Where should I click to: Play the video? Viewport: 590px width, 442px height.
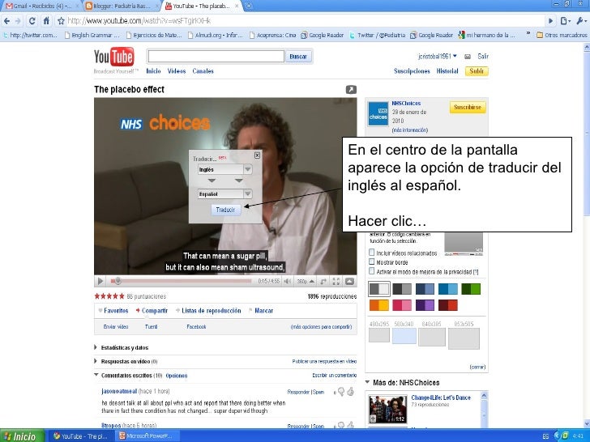[x=100, y=281]
